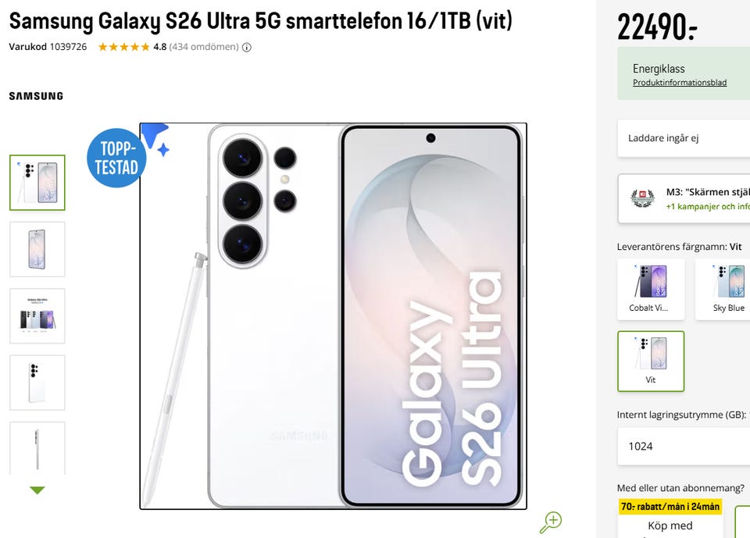The height and width of the screenshot is (538, 750).
Task: Click the magnifier zoom icon below the image
Action: 551,522
